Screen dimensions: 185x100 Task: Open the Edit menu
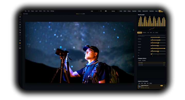(29, 11)
